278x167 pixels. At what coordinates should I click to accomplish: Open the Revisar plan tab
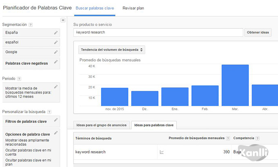pos(133,8)
